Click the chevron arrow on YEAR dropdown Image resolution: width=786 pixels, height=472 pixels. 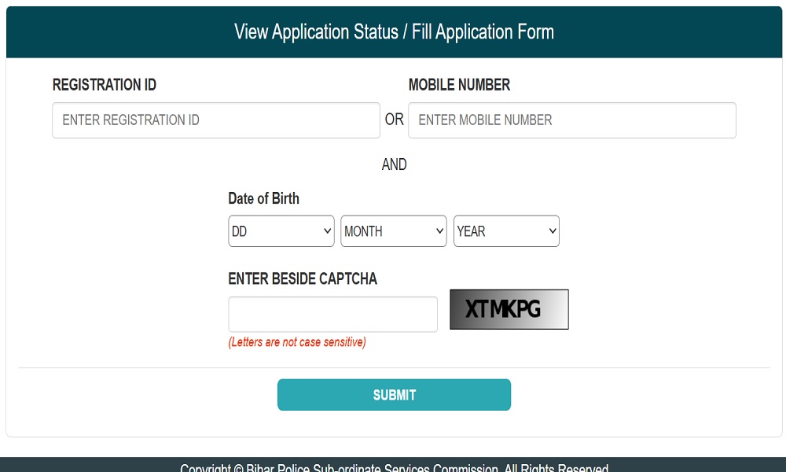click(x=552, y=231)
